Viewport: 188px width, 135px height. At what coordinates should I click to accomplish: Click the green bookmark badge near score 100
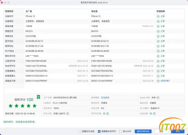point(38,97)
